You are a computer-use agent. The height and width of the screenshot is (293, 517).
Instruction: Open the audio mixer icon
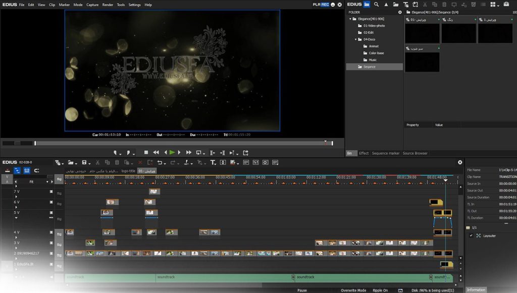(x=255, y=162)
